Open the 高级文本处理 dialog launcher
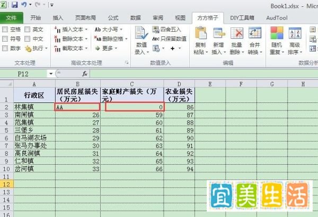Image resolution: width=318 pixels, height=217 pixels. [127, 63]
